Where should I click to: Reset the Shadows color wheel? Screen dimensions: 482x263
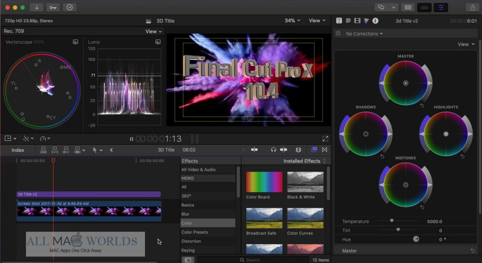(382, 156)
